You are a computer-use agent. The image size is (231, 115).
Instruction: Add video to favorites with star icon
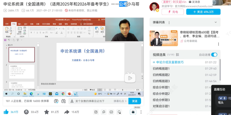click(47, 112)
